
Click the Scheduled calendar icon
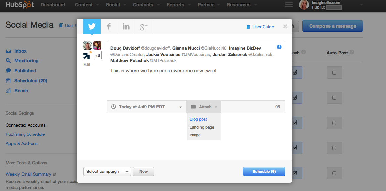tap(8, 81)
